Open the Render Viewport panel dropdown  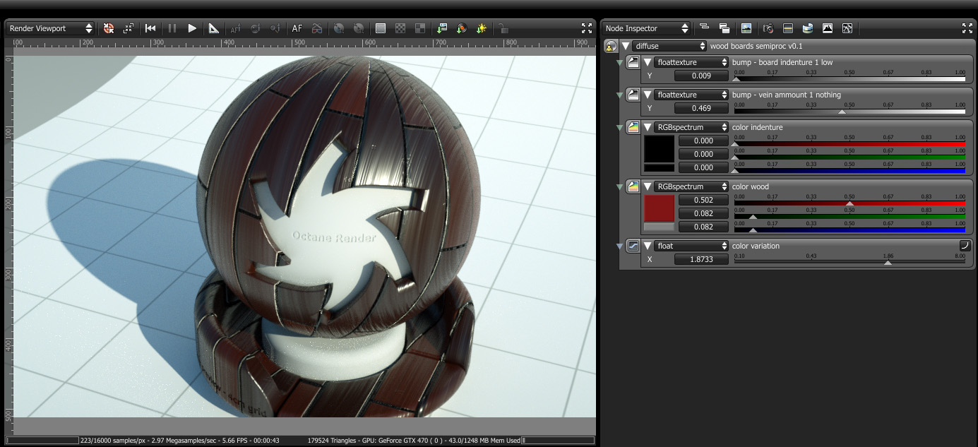pos(50,28)
